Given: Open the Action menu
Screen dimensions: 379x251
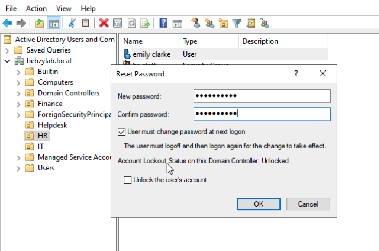Looking at the screenshot, I should (x=36, y=9).
